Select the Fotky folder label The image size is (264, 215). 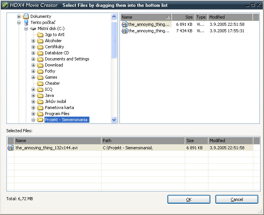pos(50,71)
